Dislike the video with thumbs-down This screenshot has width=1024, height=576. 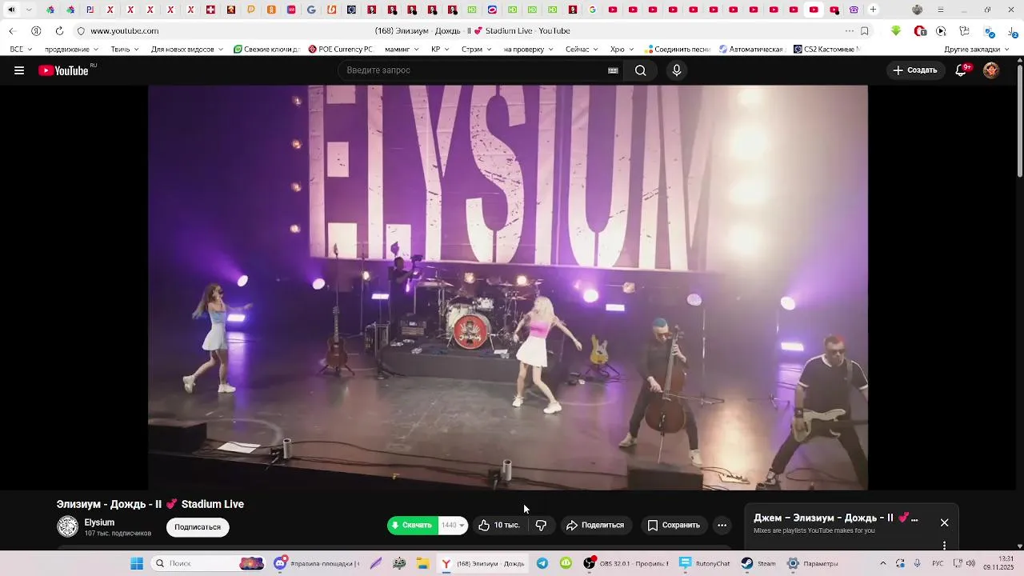tap(542, 526)
